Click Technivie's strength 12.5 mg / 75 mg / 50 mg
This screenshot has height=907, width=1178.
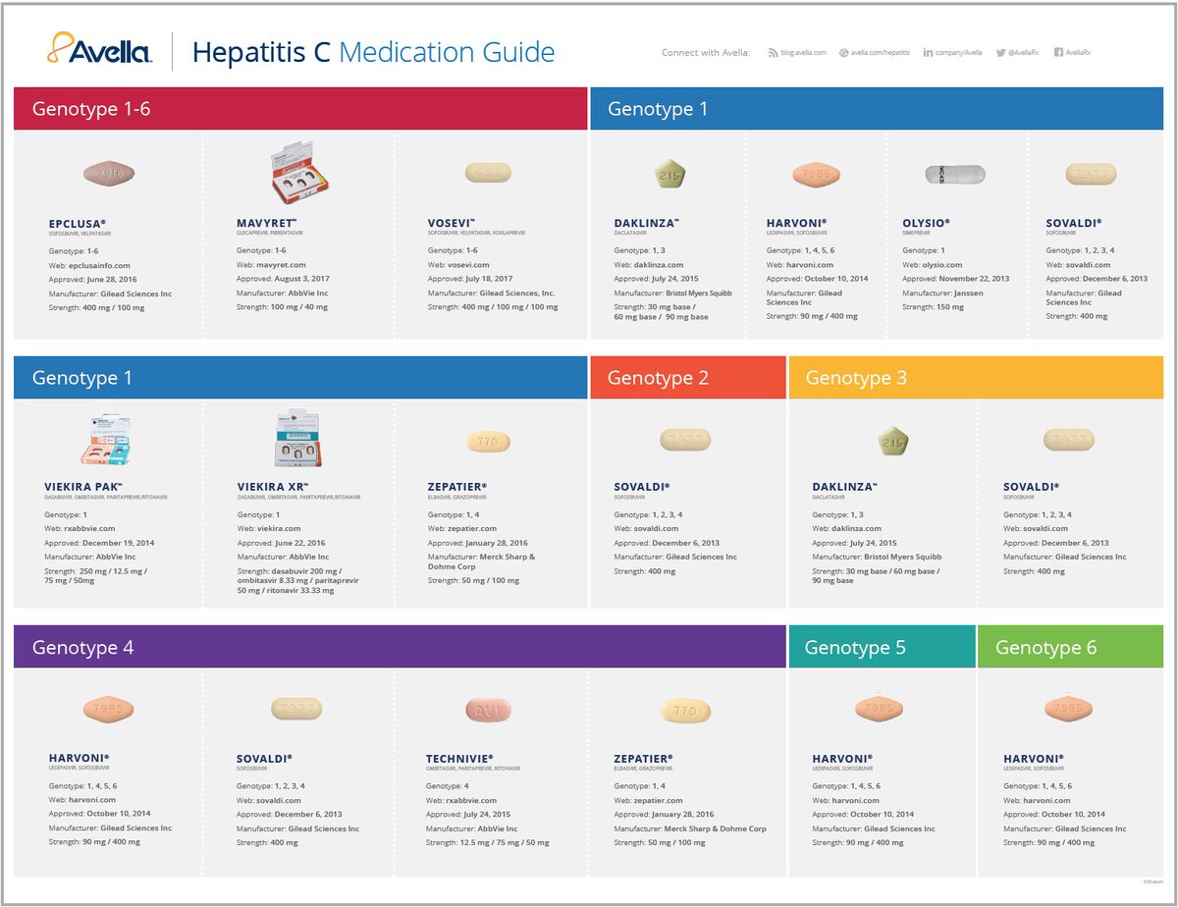(505, 842)
